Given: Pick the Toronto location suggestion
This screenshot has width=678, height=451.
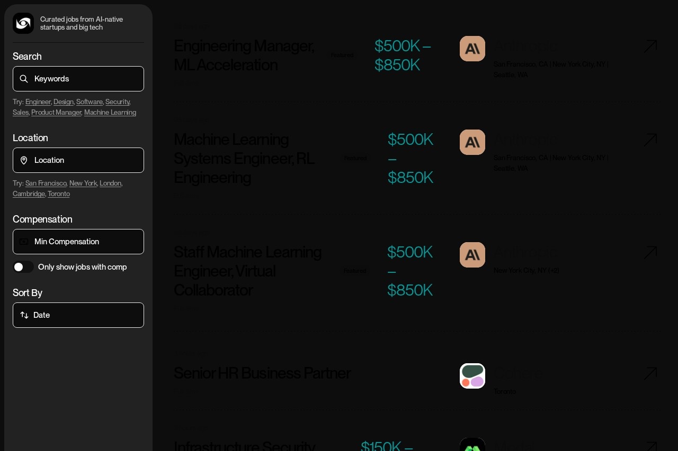Looking at the screenshot, I should coord(59,194).
